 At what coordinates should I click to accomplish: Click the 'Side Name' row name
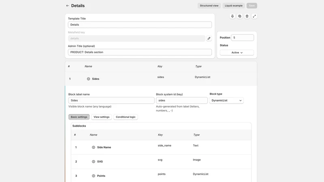[104, 147]
